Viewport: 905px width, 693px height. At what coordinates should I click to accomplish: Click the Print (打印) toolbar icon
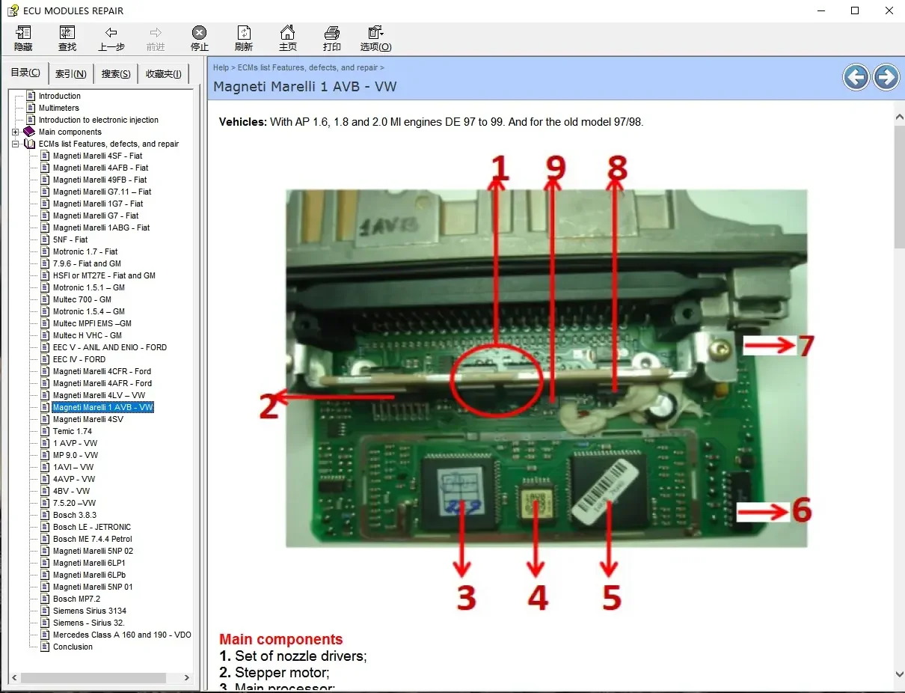[x=332, y=38]
